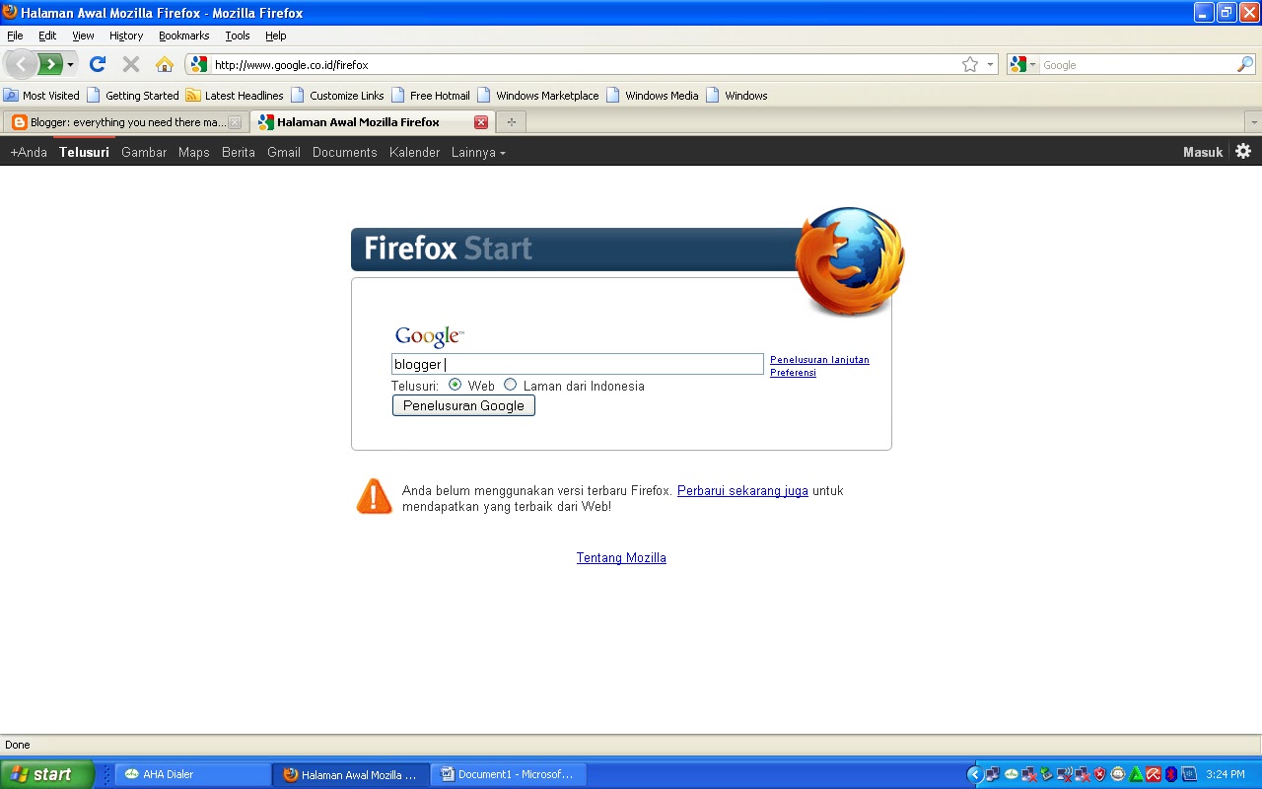Click Berita in the Google bar
Image resolution: width=1262 pixels, height=789 pixels.
coord(239,152)
